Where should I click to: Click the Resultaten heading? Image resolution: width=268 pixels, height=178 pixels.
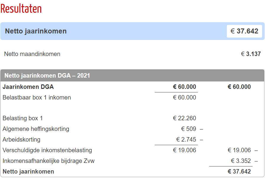point(21,9)
